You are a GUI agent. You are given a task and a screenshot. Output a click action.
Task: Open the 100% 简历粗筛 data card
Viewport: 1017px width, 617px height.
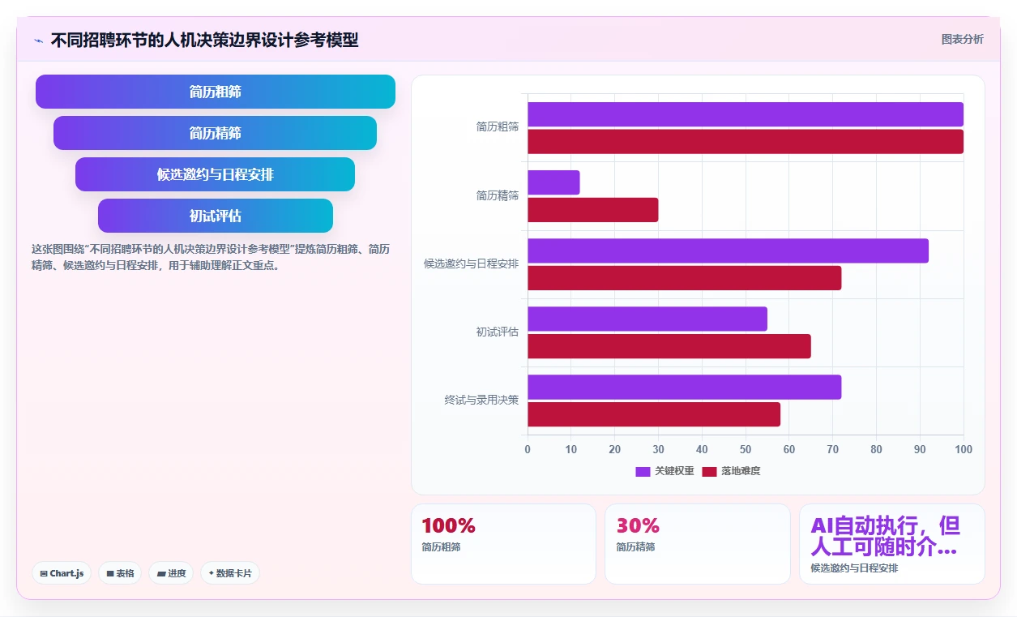coord(503,544)
